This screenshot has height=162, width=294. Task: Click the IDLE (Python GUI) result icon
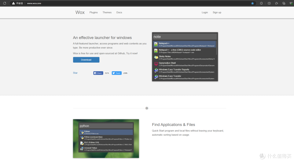(82, 143)
